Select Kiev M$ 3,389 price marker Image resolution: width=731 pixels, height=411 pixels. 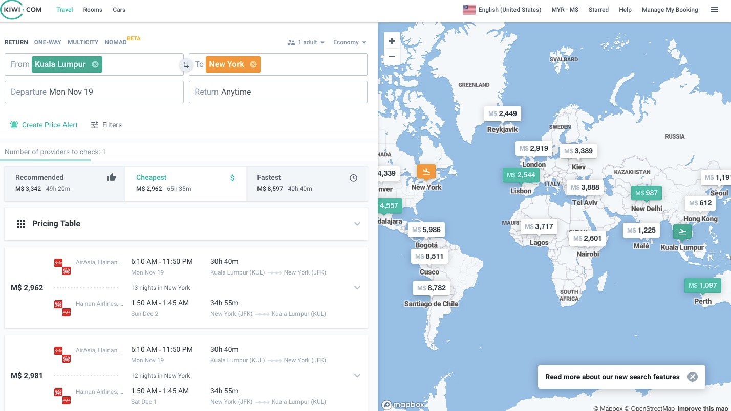578,151
